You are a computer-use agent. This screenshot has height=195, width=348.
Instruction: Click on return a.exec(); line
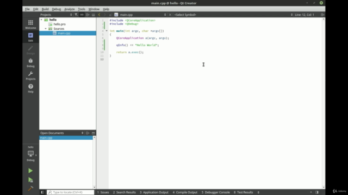[x=130, y=52]
